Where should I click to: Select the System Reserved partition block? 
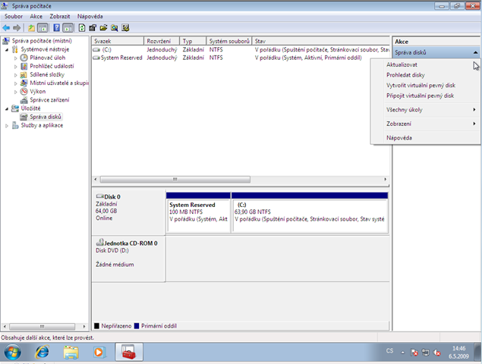[x=198, y=212]
